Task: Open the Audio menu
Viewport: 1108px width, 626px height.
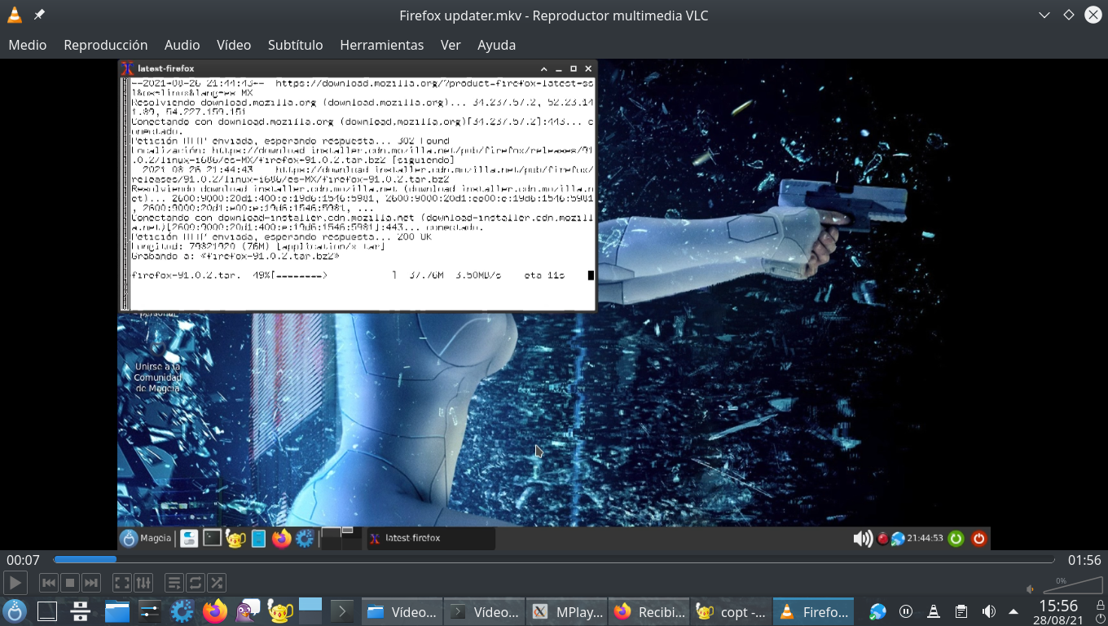Action: click(x=182, y=45)
